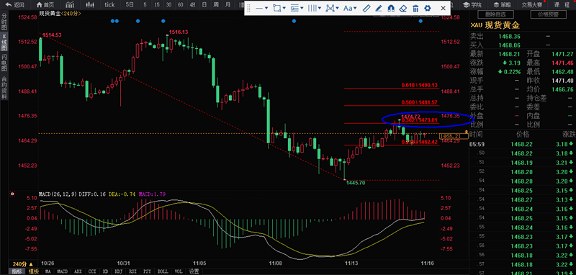Select the highlighter pen tool
576x275 pixels.
point(379,8)
